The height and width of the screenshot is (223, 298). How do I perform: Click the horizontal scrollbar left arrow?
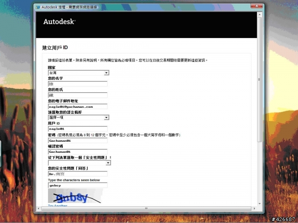point(39,209)
